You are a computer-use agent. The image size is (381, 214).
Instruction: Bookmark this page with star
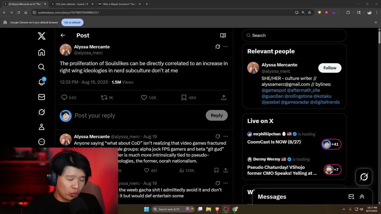(310, 12)
